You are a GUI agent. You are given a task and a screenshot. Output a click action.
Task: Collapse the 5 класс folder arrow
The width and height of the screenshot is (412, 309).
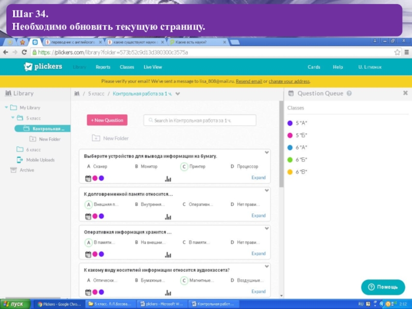12,117
